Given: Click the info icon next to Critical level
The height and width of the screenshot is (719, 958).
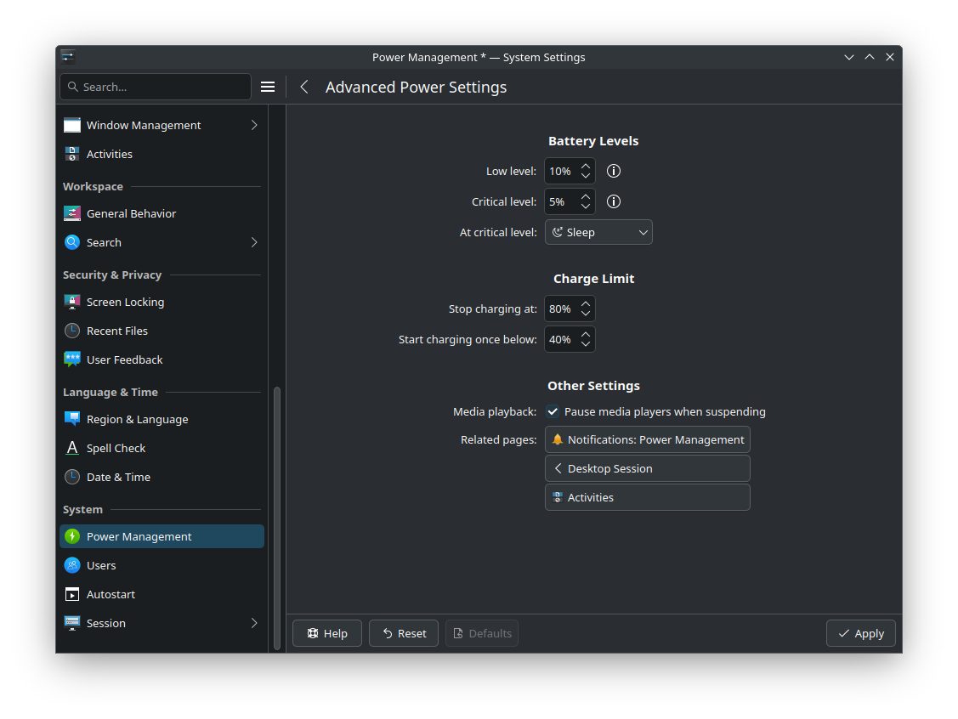Looking at the screenshot, I should 614,201.
